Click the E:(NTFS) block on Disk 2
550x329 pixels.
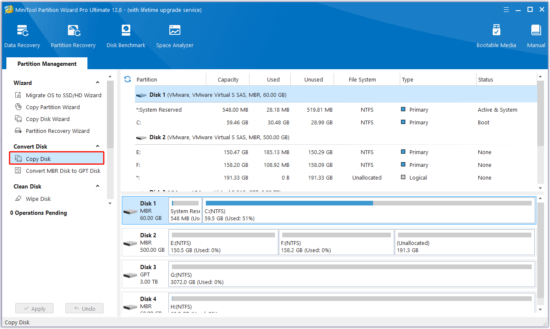[223, 242]
